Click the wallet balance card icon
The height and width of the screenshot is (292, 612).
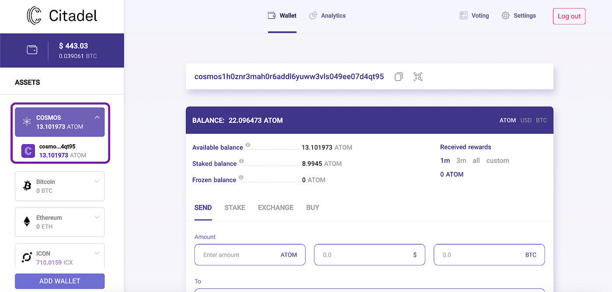[x=32, y=50]
